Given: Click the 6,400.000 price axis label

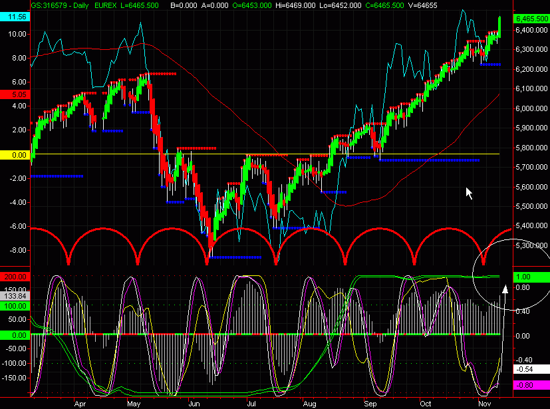Looking at the screenshot, I should [x=532, y=30].
